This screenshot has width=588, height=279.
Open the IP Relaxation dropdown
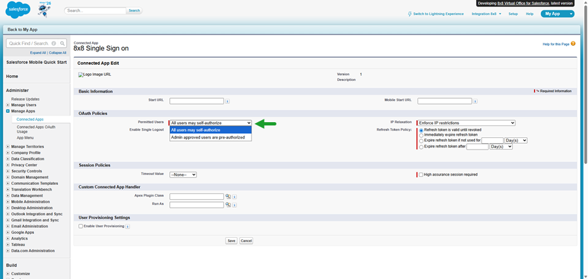466,123
